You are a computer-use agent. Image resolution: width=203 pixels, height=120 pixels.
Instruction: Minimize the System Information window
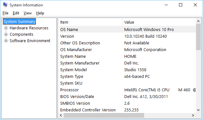click(166, 5)
